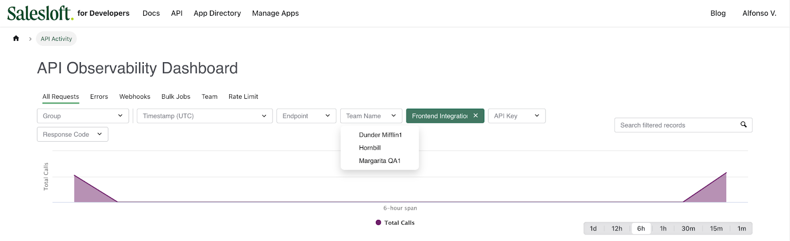Click the home breadcrumb icon
This screenshot has height=241, width=790.
[x=16, y=39]
